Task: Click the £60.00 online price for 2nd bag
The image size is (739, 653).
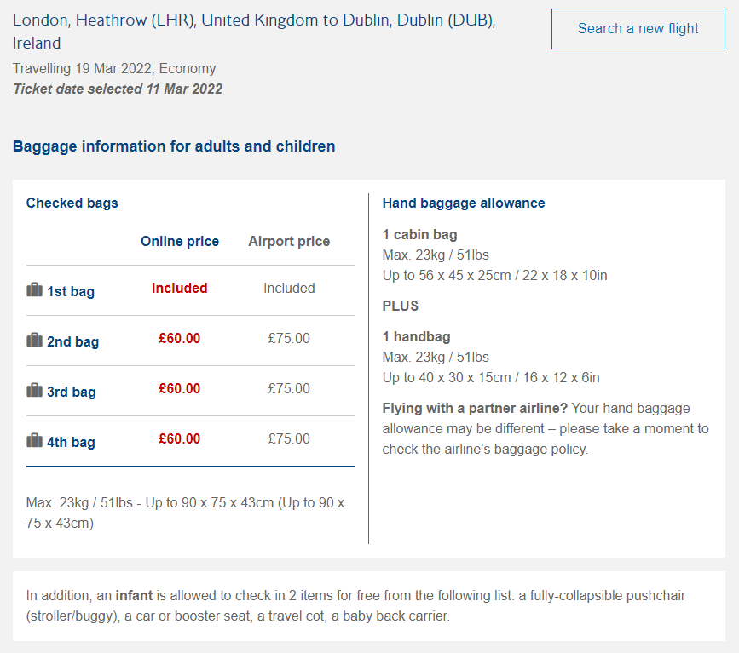Action: coord(180,338)
